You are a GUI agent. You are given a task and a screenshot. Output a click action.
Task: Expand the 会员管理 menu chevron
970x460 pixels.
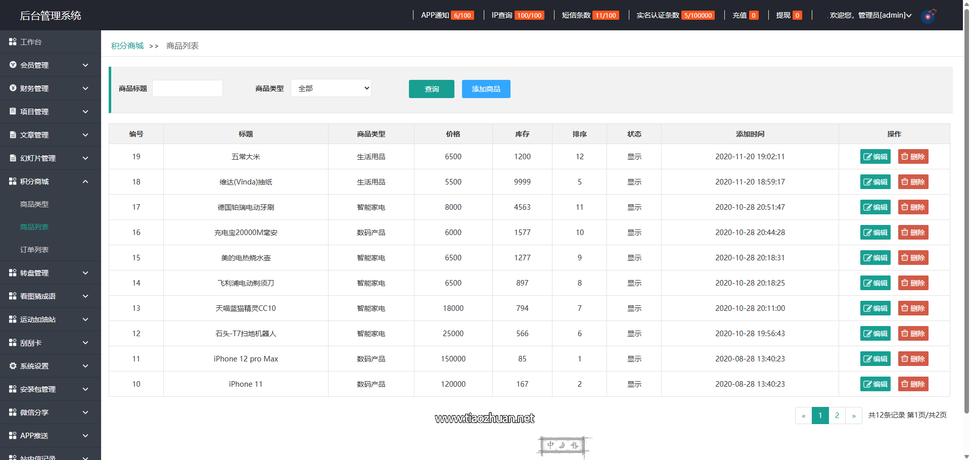coord(85,65)
